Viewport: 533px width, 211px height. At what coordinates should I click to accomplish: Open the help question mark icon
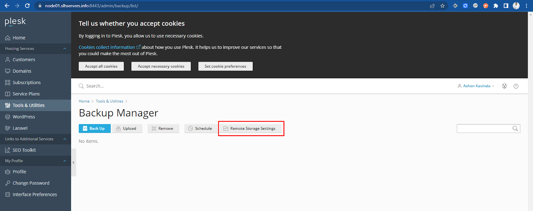(516, 86)
